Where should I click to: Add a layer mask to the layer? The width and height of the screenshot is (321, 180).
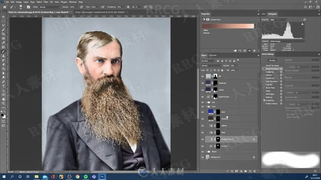tap(236, 171)
